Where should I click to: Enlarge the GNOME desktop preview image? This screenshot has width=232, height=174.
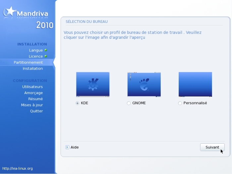[144, 85]
